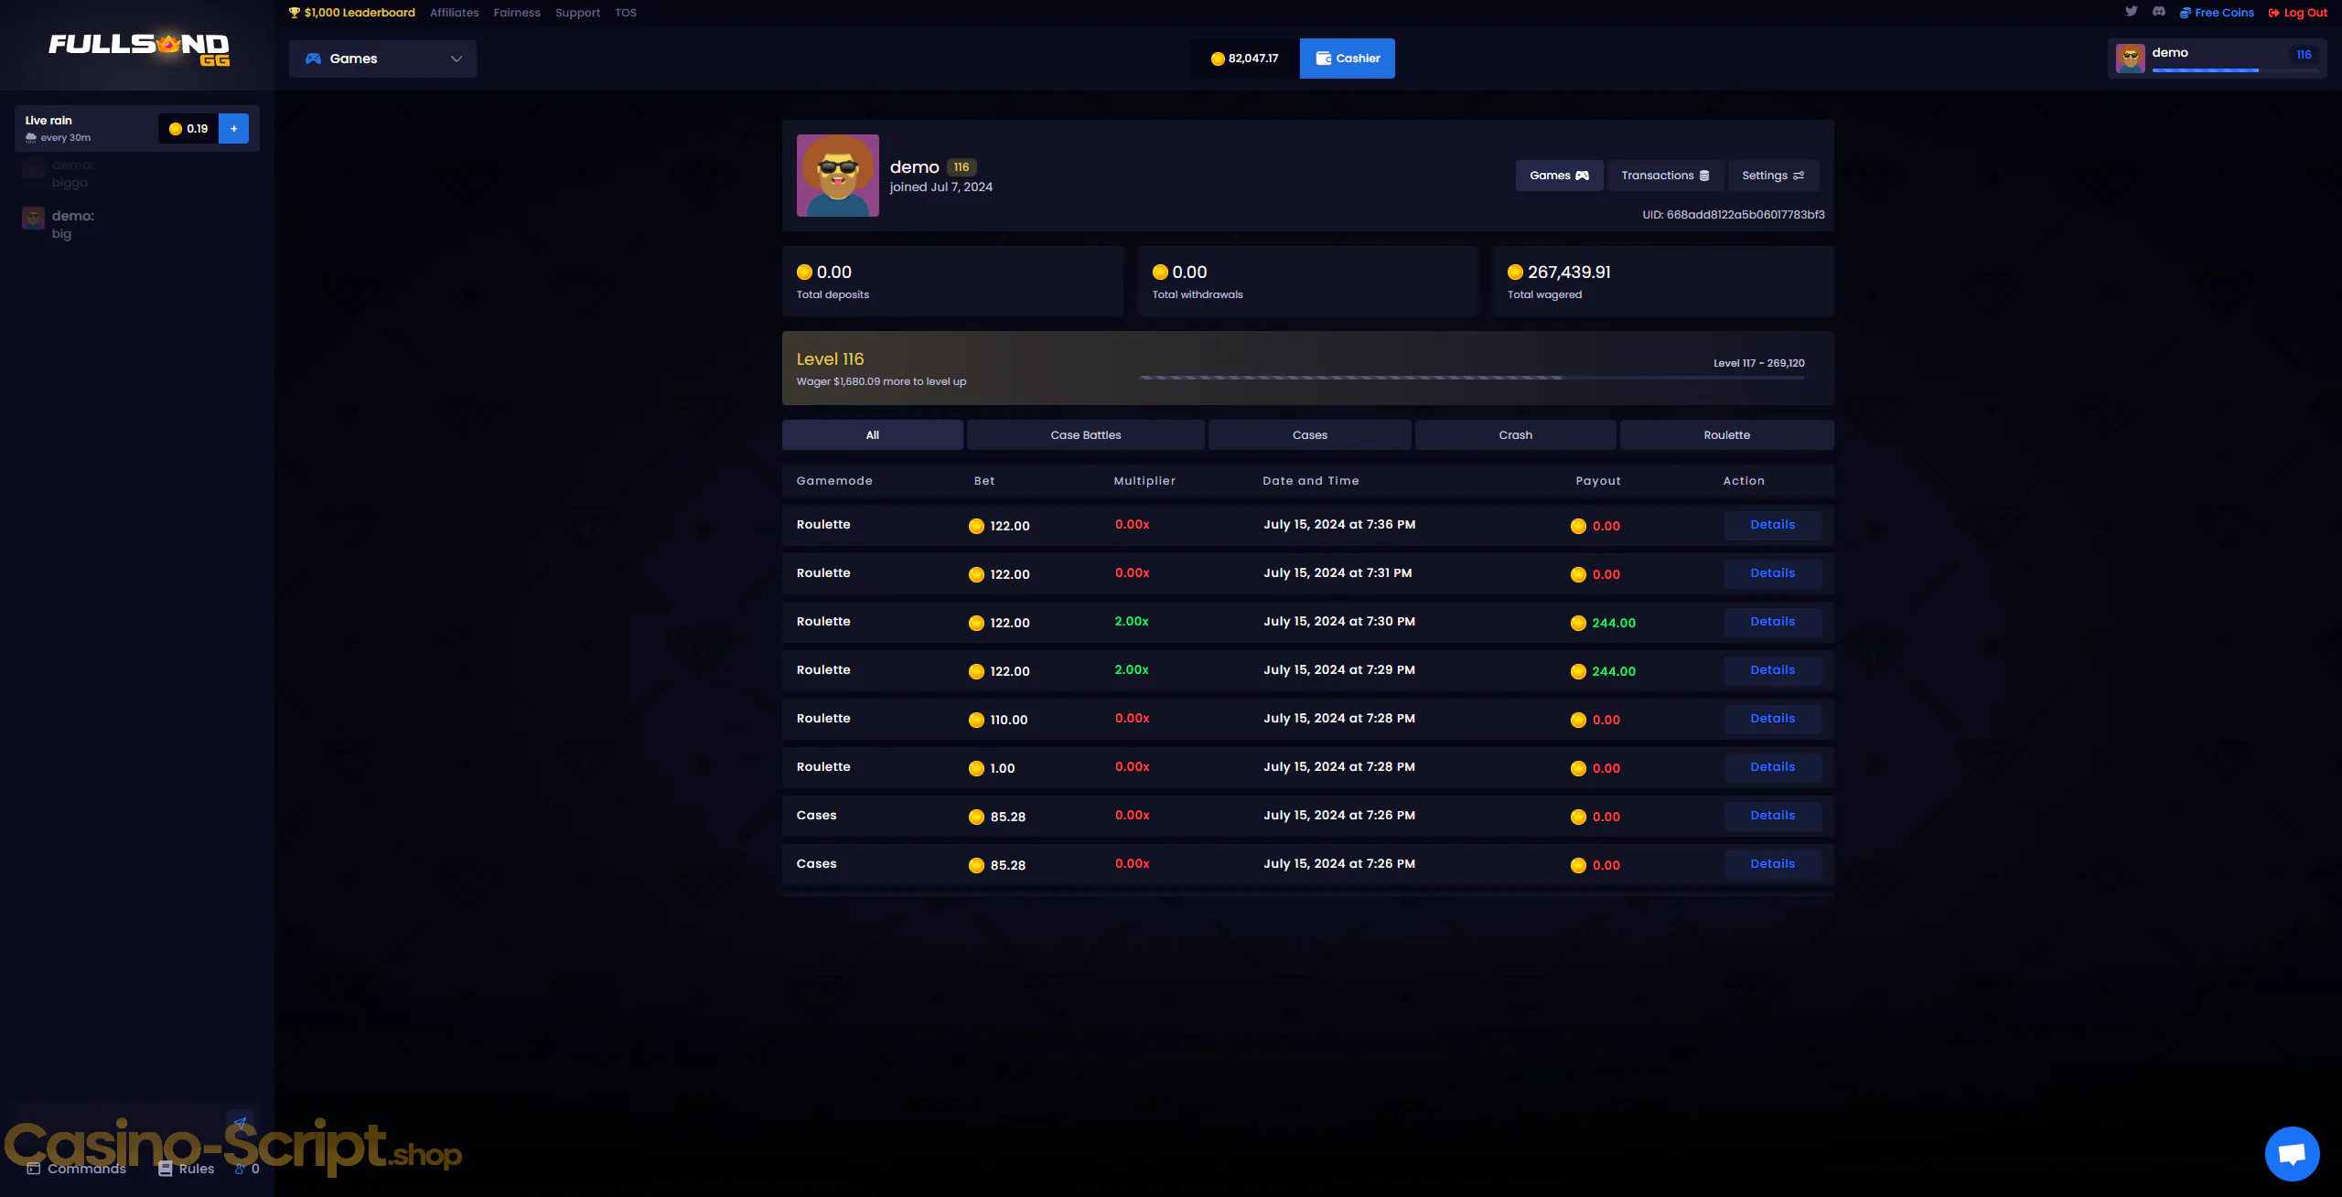Expand the Games dropdown menu

(382, 59)
